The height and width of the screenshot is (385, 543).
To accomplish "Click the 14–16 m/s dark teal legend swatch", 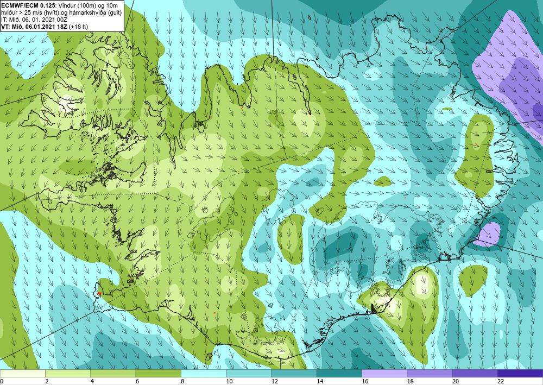I will tap(339, 373).
